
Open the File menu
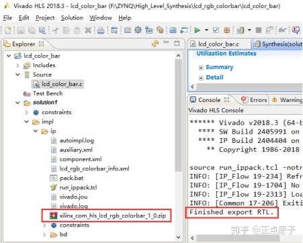pyautogui.click(x=7, y=17)
